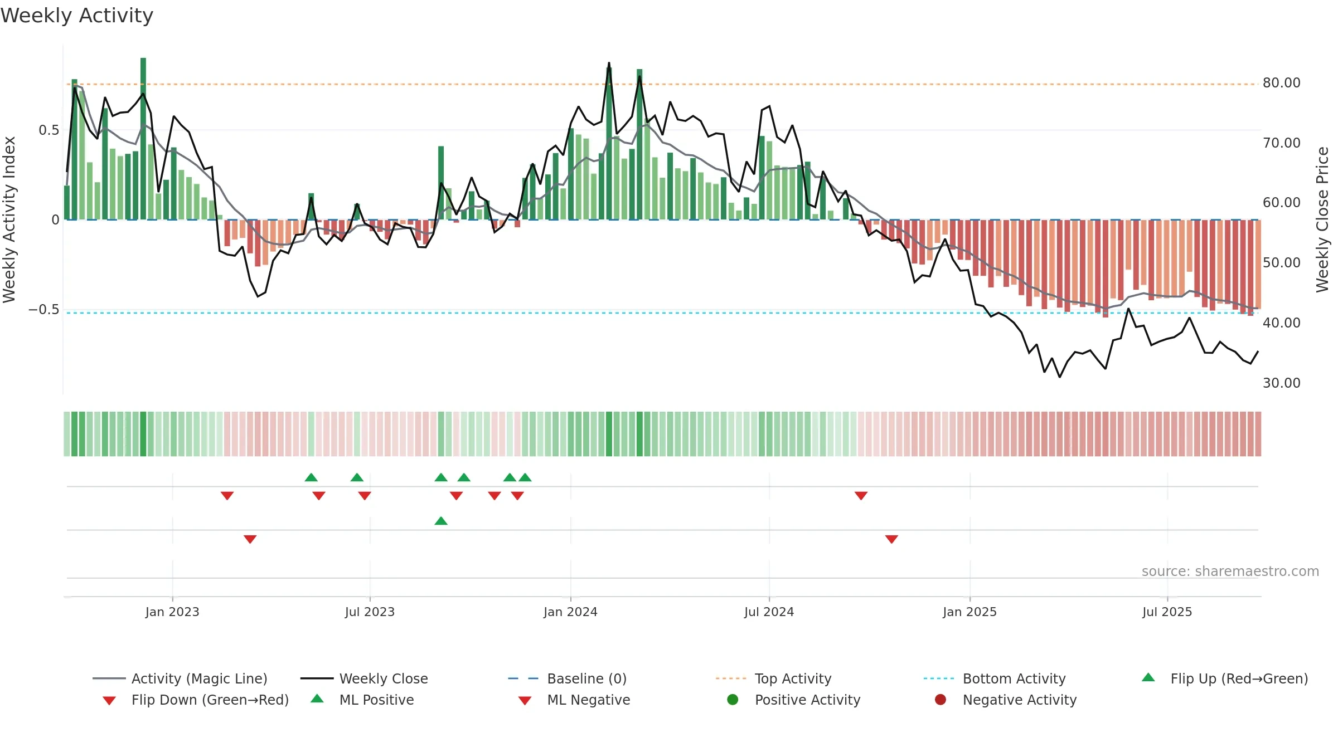Click the 'Jul 2024' x-axis label
The width and height of the screenshot is (1338, 752).
coord(769,612)
